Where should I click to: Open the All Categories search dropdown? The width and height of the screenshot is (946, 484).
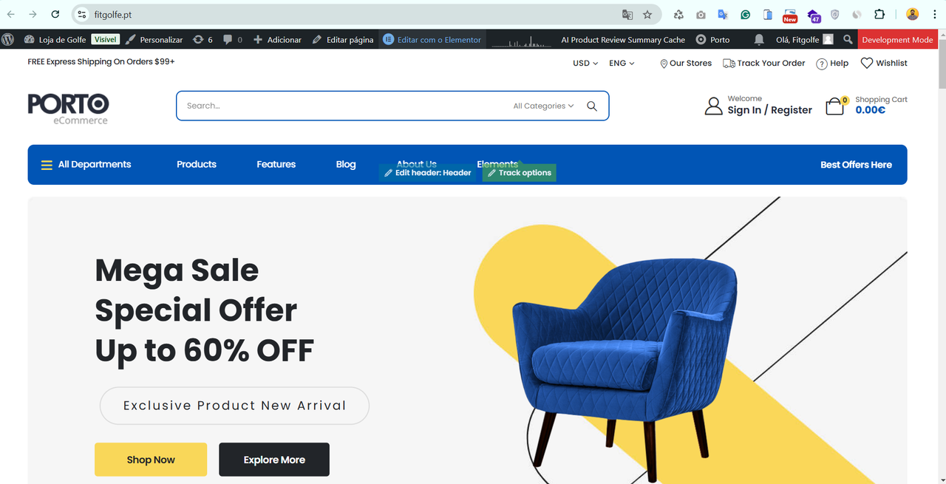544,106
